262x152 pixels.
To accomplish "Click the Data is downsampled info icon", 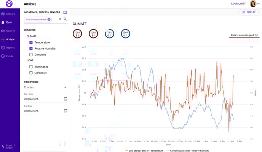I will tap(257, 35).
